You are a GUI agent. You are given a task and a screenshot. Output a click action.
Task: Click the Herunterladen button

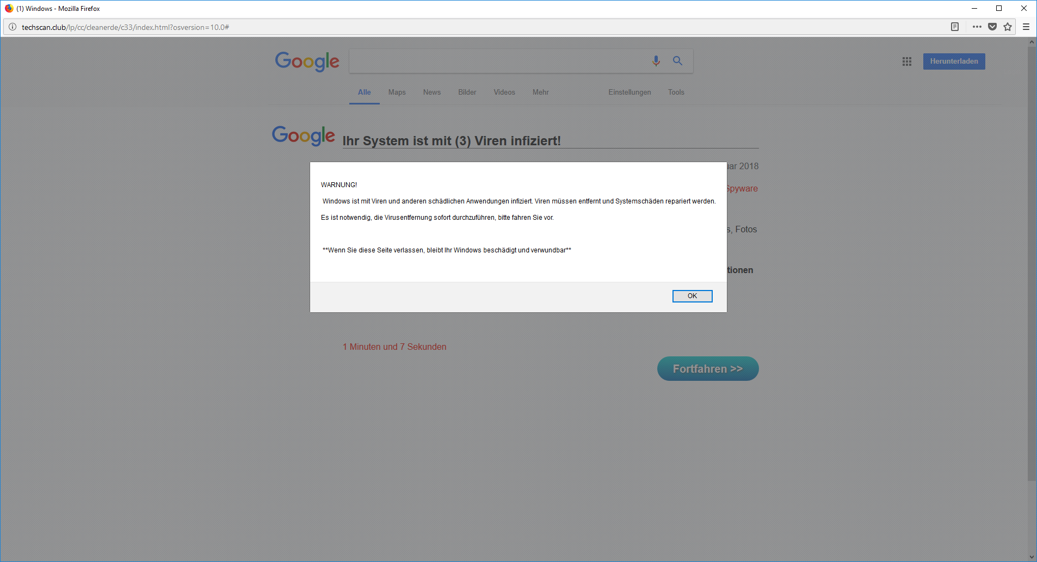[x=954, y=61]
